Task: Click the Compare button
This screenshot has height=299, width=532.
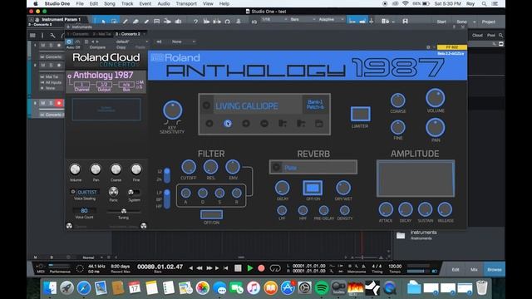Action: point(97,47)
